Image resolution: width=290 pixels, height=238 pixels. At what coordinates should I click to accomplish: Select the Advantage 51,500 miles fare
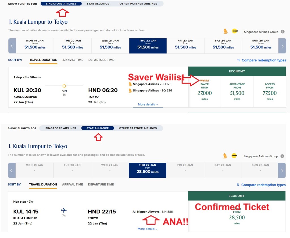tap(237, 91)
